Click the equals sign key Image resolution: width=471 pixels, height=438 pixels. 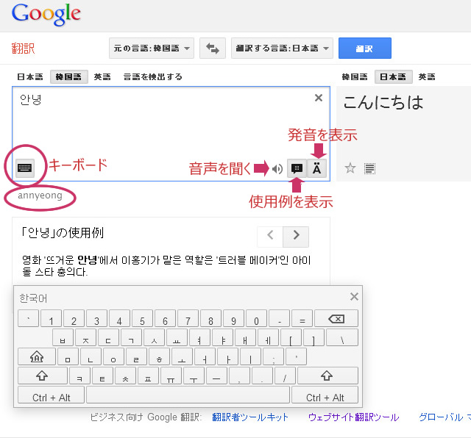click(302, 318)
